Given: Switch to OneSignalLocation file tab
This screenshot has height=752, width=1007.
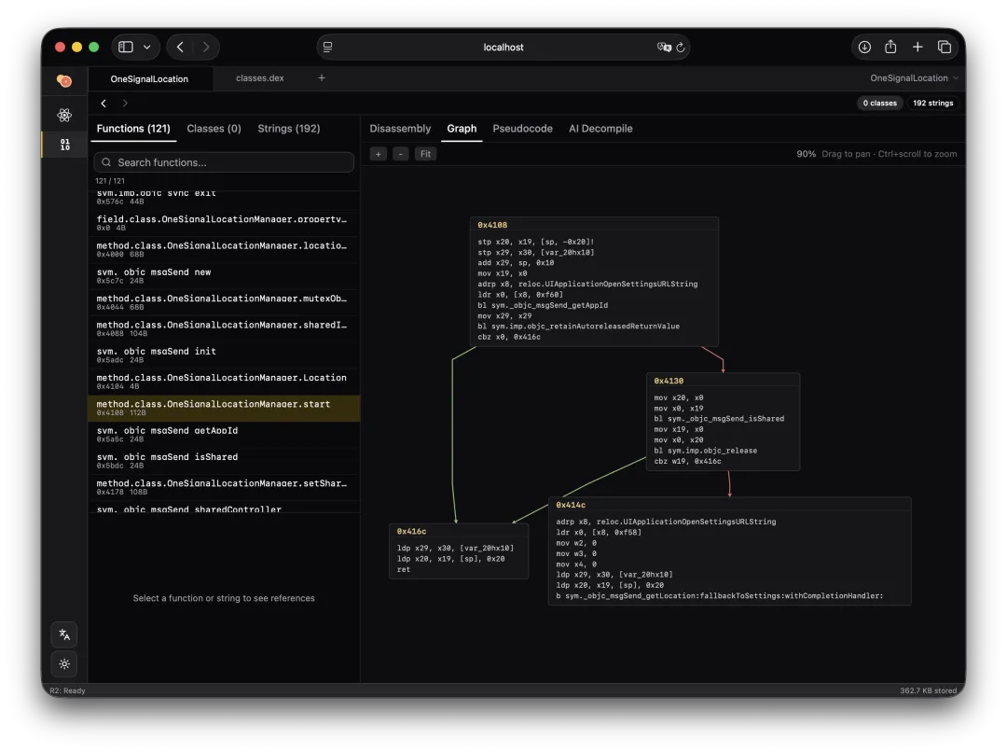Looking at the screenshot, I should tap(149, 79).
